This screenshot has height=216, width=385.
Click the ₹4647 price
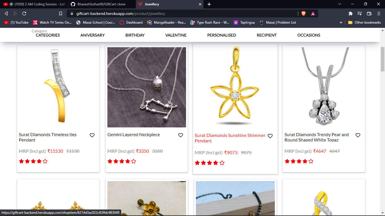(320, 151)
